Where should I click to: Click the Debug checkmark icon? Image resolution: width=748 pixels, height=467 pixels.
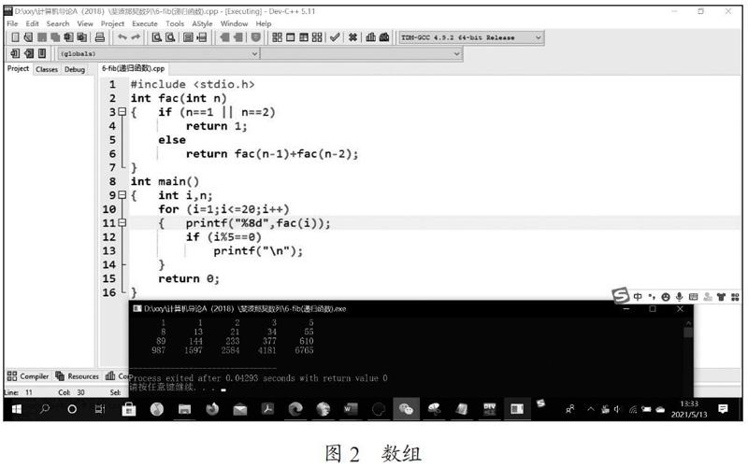coord(335,37)
